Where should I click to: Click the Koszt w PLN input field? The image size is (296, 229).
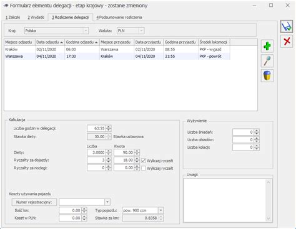coord(70,218)
